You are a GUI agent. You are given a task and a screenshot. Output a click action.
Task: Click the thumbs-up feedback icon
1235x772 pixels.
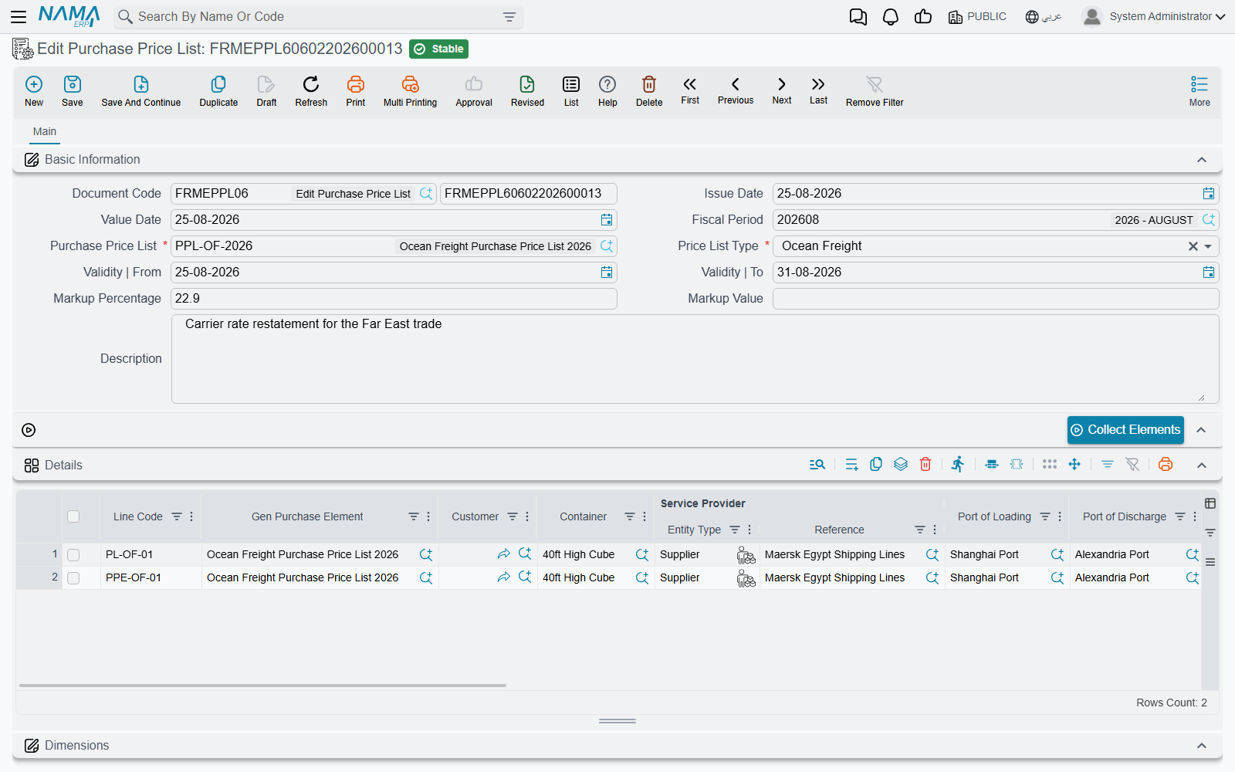923,17
